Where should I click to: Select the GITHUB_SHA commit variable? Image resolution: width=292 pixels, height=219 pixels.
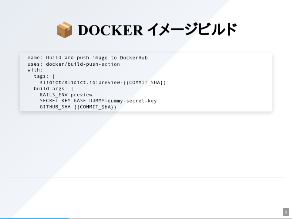click(x=78, y=107)
